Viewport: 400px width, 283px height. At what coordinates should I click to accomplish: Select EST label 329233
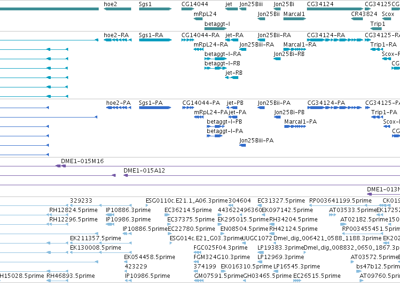pos(81,201)
